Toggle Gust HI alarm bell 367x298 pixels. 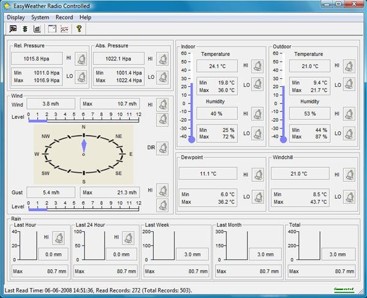[163, 190]
